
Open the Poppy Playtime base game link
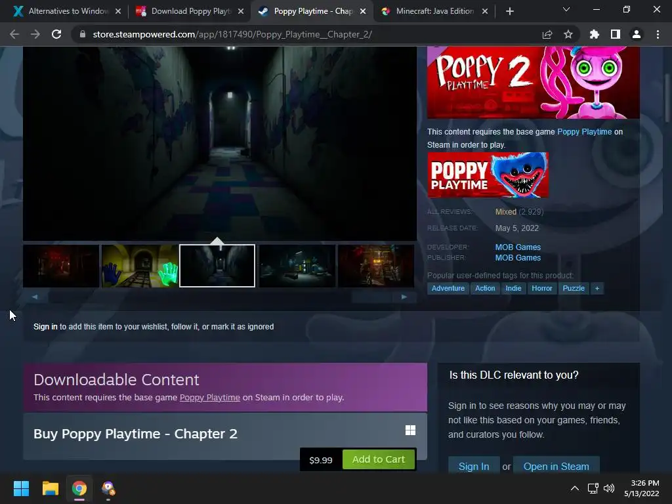584,131
